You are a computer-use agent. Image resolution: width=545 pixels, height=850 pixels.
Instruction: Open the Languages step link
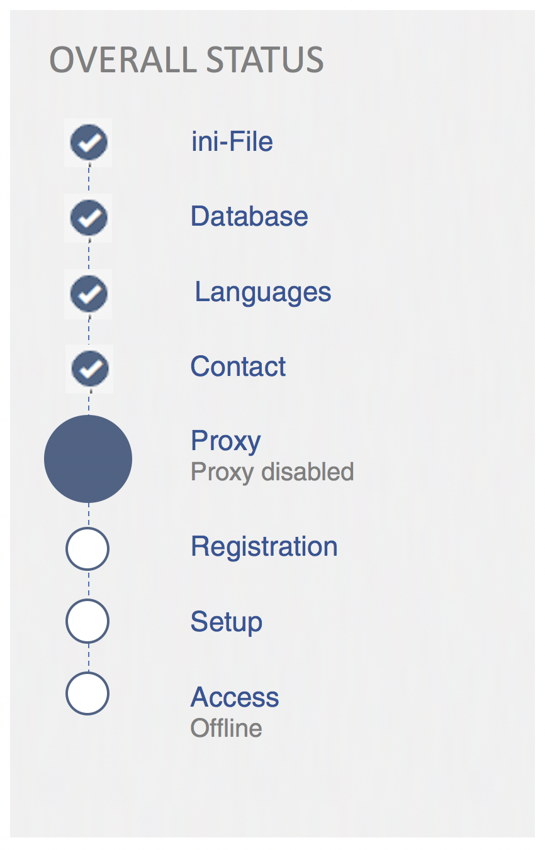(x=263, y=292)
